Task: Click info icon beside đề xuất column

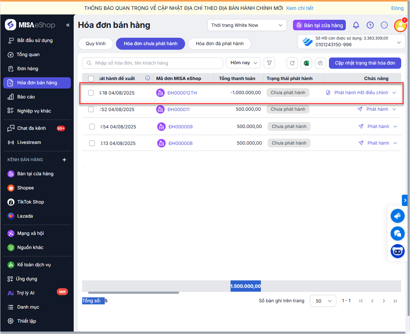Action: 148,78
